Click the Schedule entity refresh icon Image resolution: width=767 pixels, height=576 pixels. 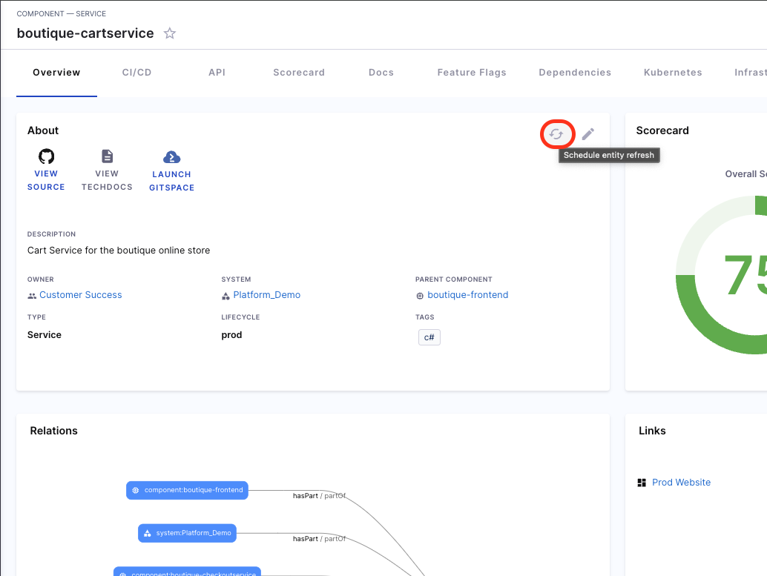(x=556, y=134)
